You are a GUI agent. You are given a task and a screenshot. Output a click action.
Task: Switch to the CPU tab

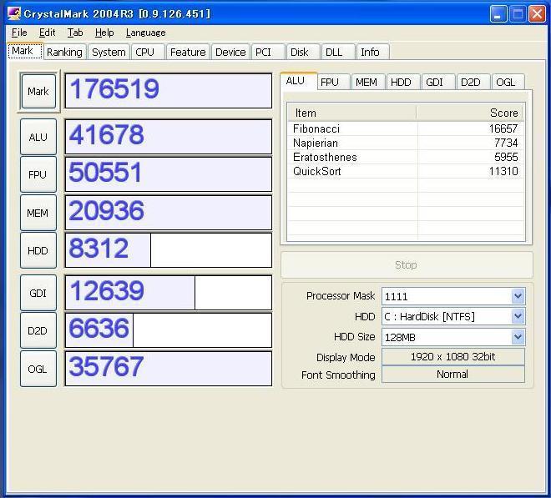click(x=148, y=52)
